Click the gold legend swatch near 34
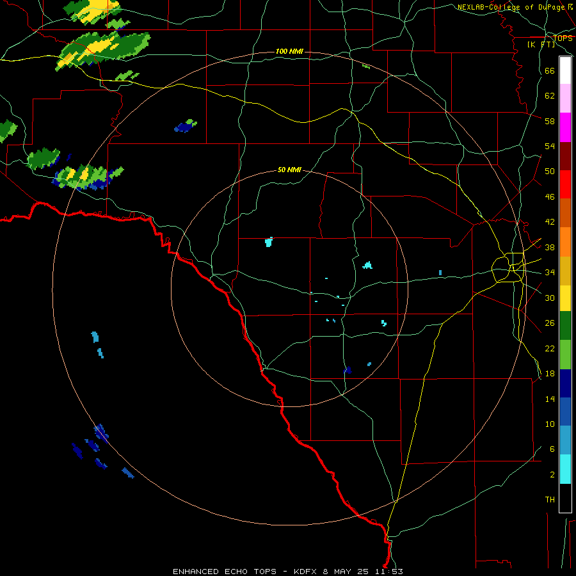576x576 pixels. 565,271
